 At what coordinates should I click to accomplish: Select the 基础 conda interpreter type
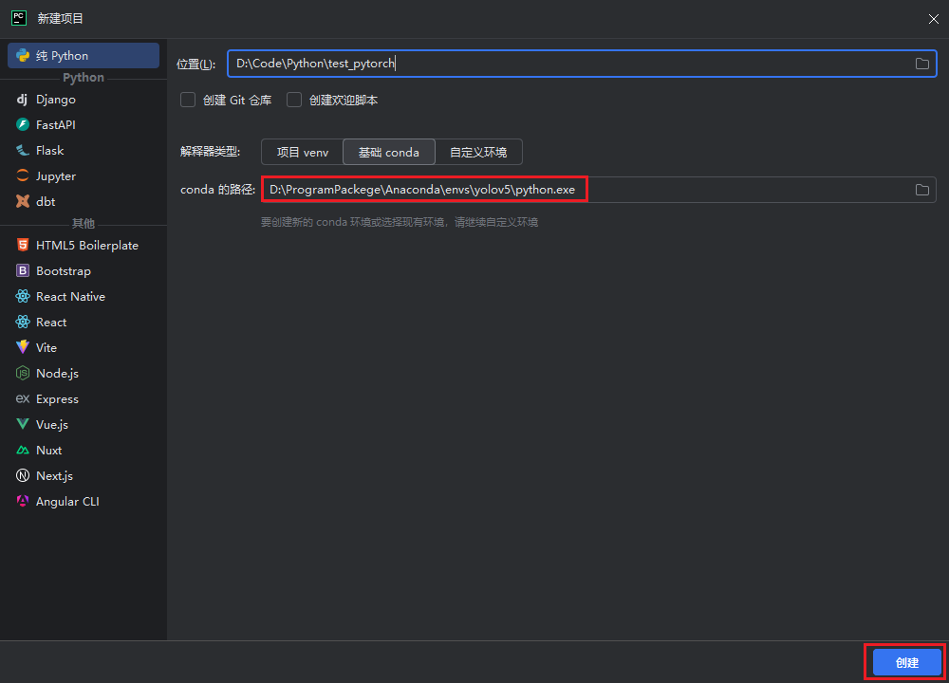pos(388,152)
